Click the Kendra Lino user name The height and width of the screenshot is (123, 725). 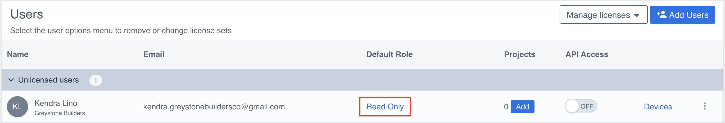56,103
